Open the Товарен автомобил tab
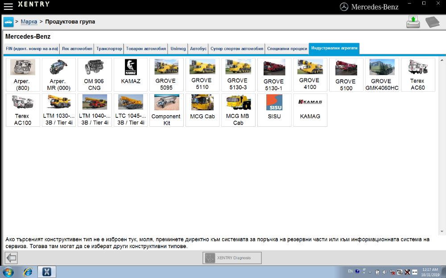Viewport: 446px width, 278px height. tap(146, 48)
